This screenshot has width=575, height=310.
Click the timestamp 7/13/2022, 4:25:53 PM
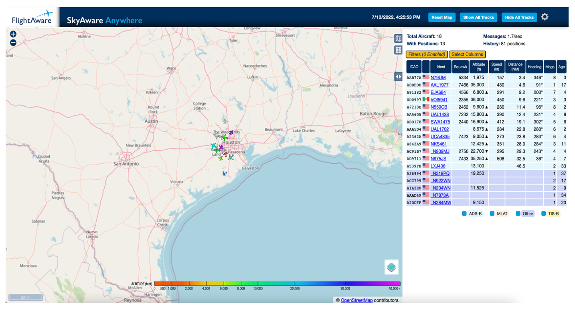click(396, 17)
